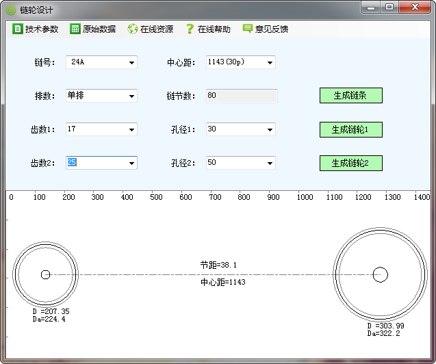The height and width of the screenshot is (364, 436).
Task: Click the 节距=38.1 label in drawing
Action: (218, 265)
